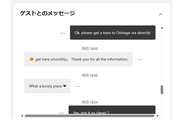This screenshot has height=131, width=183.
Task: Collapse the ゲストとのメッセージ section chevron
Action: point(161,14)
